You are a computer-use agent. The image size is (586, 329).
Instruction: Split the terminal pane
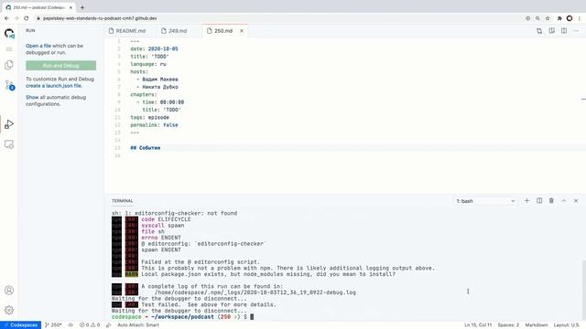click(x=539, y=201)
